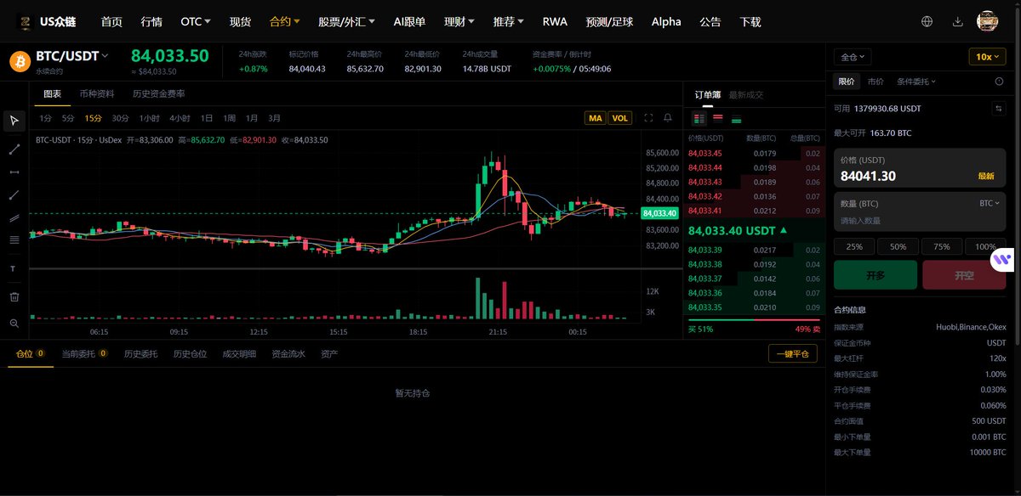Open the order info circle icon
The image size is (1021, 496).
[999, 82]
